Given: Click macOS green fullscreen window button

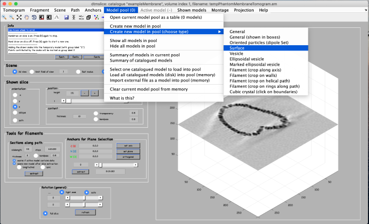Looking at the screenshot, I should (16, 4).
